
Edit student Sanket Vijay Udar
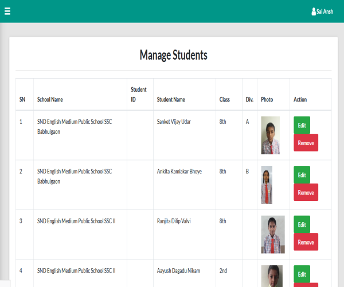pos(302,125)
